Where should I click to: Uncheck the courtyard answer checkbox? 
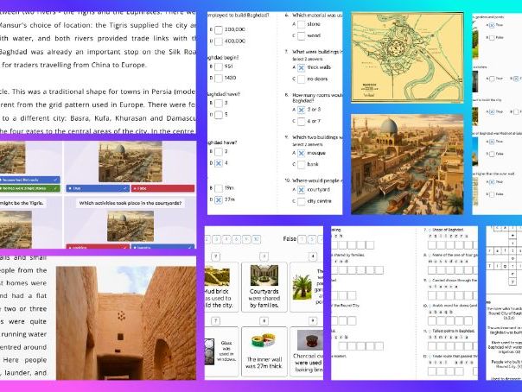tap(301, 190)
